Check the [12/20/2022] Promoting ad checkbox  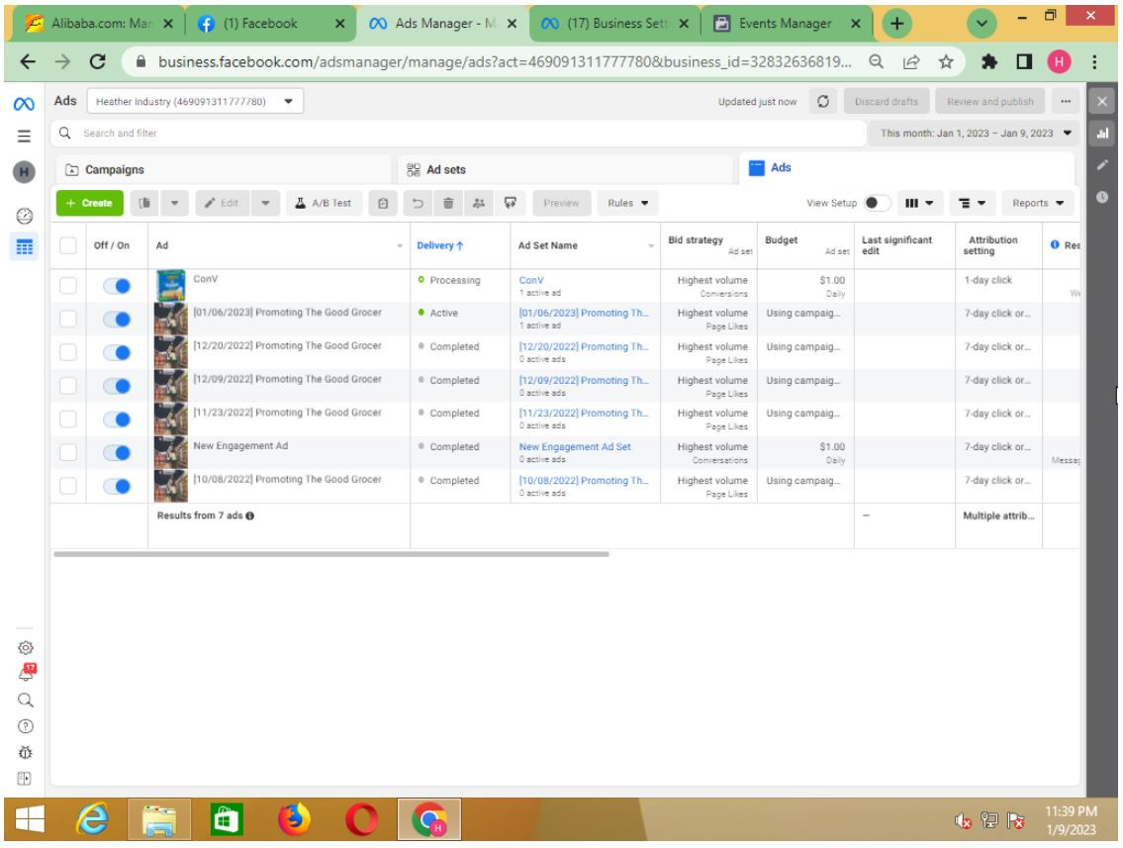click(x=68, y=352)
